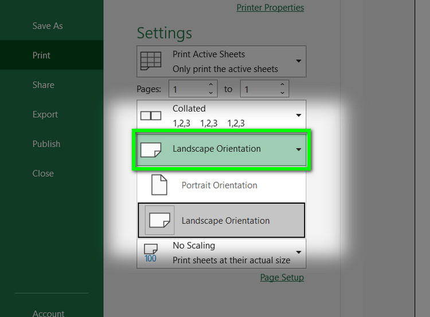Click the Pages from input field
The height and width of the screenshot is (317, 430).
187,89
